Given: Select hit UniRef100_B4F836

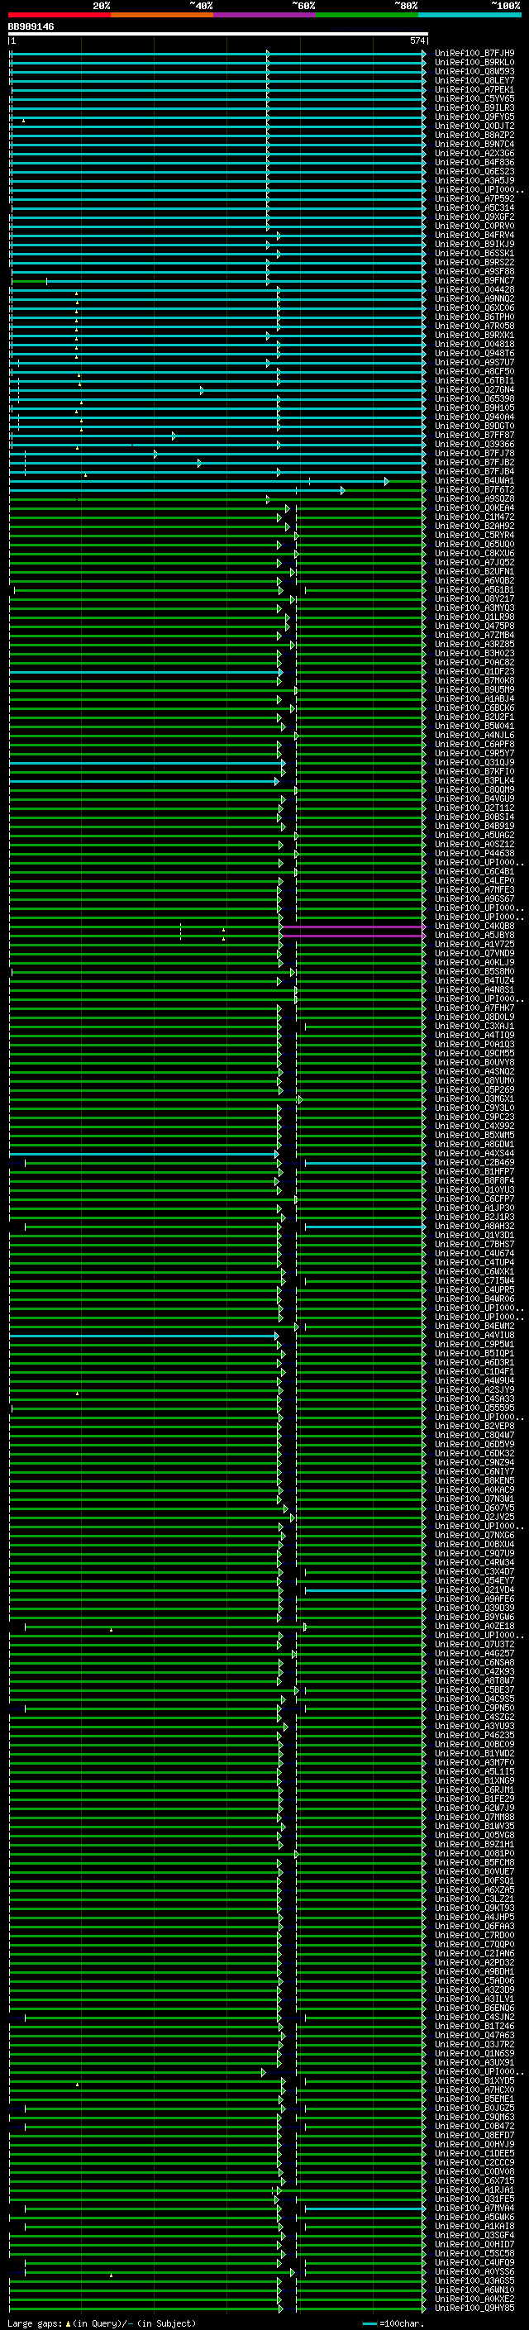Looking at the screenshot, I should click(474, 163).
